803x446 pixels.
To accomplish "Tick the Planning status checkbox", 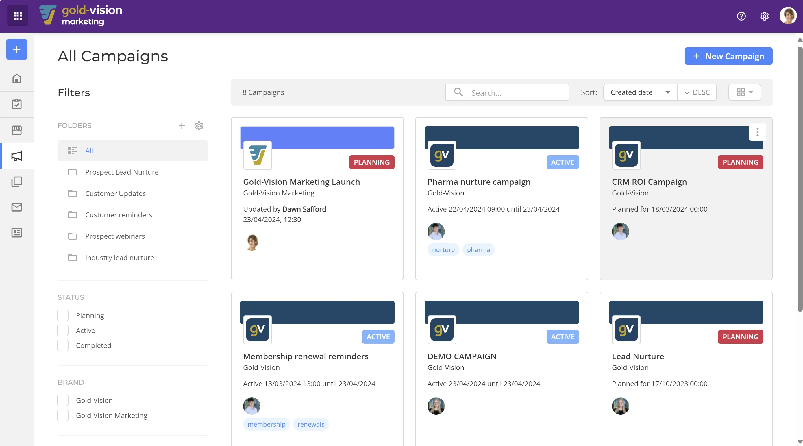I will tap(63, 315).
